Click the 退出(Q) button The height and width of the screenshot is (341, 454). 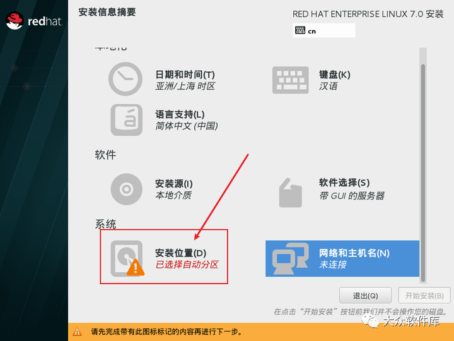pyautogui.click(x=365, y=296)
